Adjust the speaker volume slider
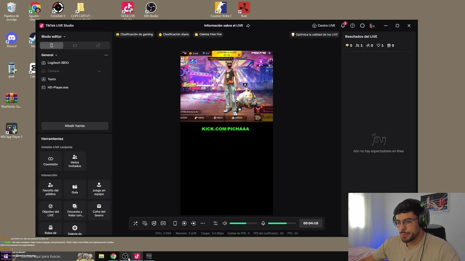 [243, 223]
